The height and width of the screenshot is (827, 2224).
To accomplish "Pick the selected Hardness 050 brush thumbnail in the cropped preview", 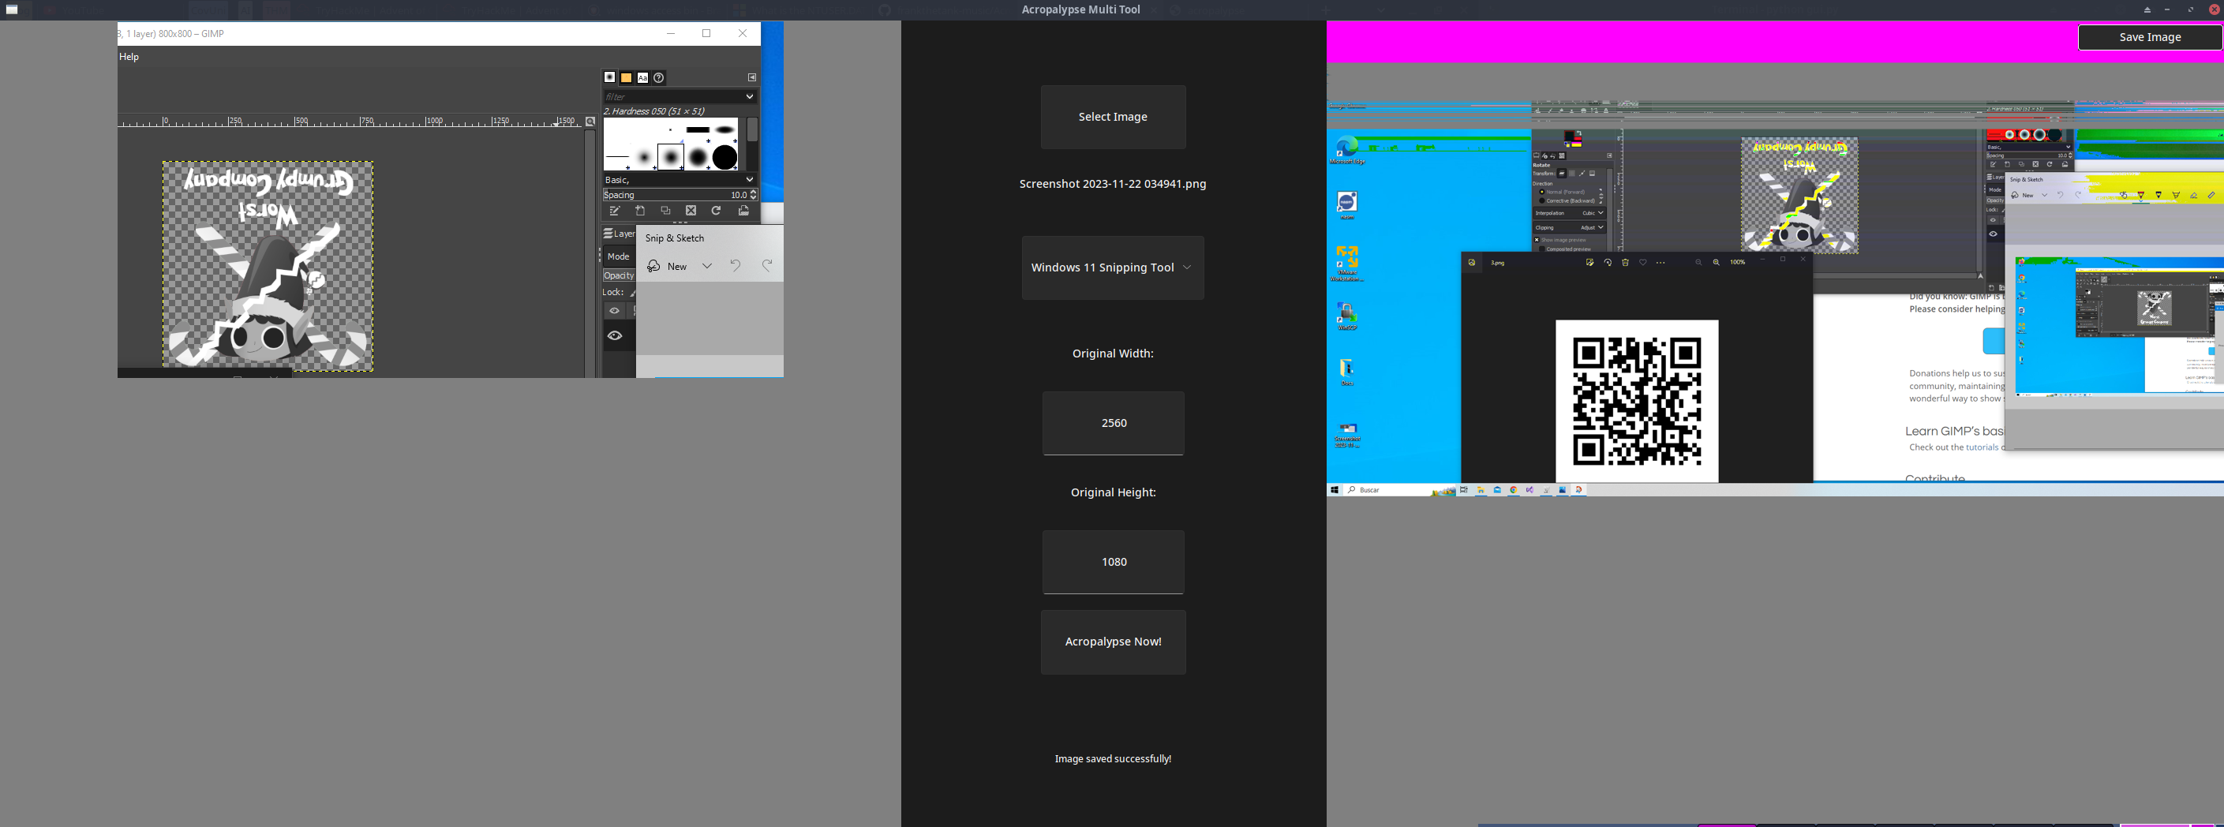I will (671, 158).
